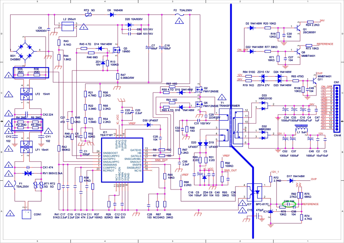
Task: Click the ON_OFF signal label
Action: tap(243, 50)
